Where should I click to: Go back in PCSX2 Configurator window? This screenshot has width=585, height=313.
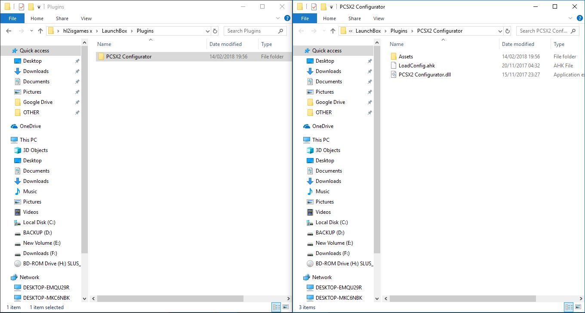pyautogui.click(x=302, y=31)
